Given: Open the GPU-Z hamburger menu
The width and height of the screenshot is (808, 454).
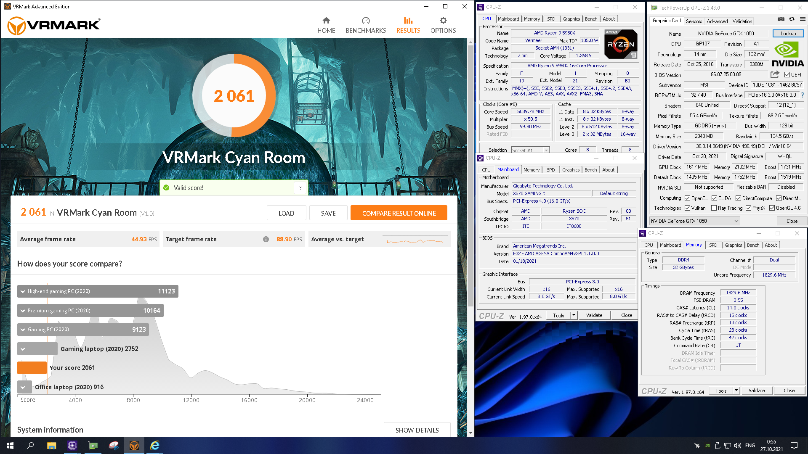Looking at the screenshot, I should (x=803, y=19).
